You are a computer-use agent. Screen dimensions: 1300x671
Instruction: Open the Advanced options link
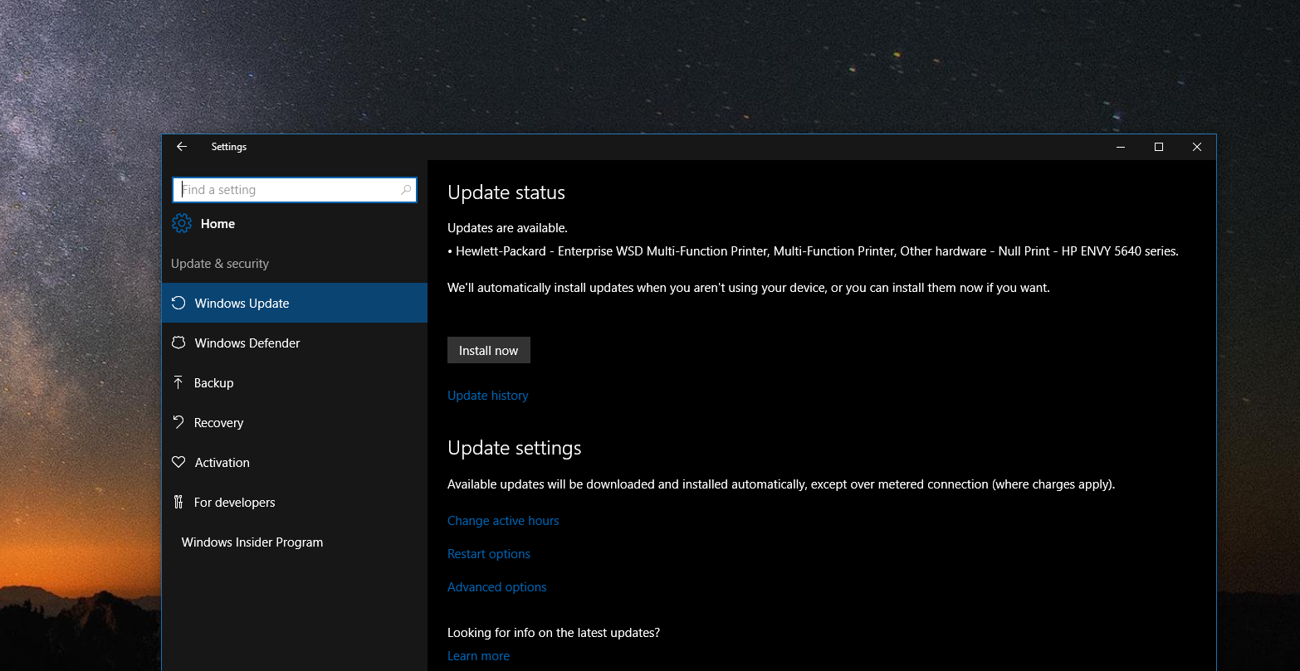(x=497, y=587)
